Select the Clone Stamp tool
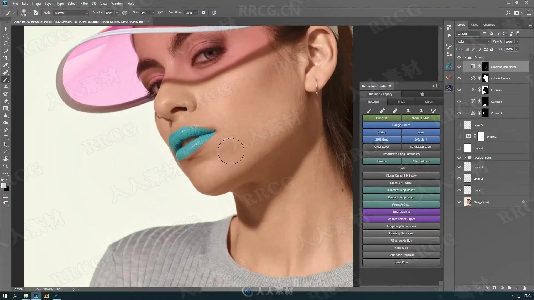Viewport: 534px width, 300px height. click(6, 87)
